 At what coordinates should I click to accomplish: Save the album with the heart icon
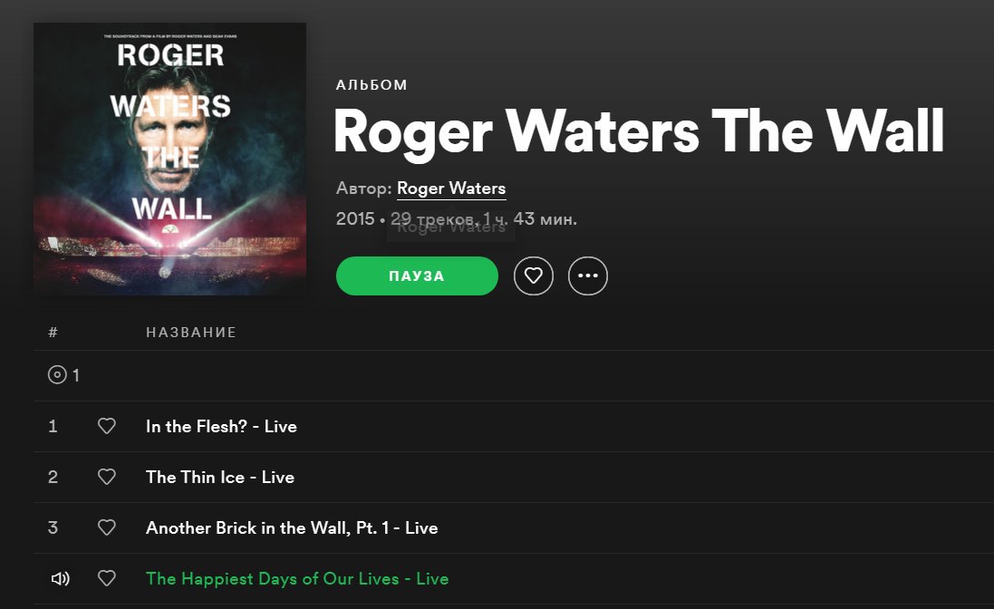point(533,275)
